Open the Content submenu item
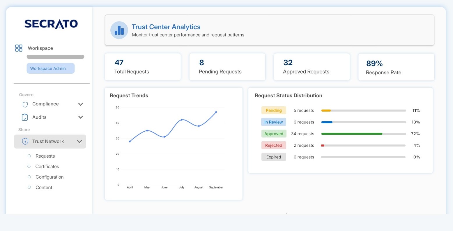Image resolution: width=453 pixels, height=231 pixels. pos(44,188)
